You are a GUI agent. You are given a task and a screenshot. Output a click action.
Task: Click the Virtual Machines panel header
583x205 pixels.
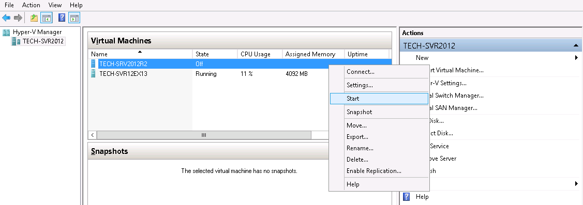240,40
